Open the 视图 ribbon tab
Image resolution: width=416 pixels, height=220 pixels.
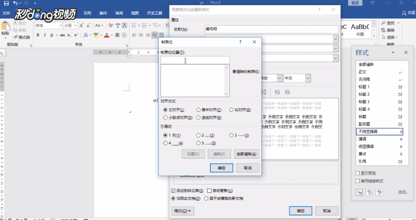coord(135,13)
